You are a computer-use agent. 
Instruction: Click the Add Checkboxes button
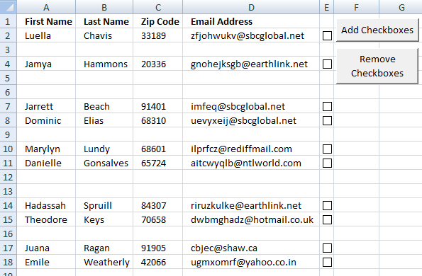(x=377, y=30)
